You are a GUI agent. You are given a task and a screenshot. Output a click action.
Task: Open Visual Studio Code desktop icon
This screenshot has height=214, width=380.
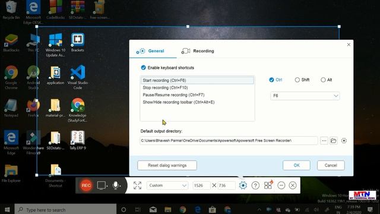tap(78, 77)
